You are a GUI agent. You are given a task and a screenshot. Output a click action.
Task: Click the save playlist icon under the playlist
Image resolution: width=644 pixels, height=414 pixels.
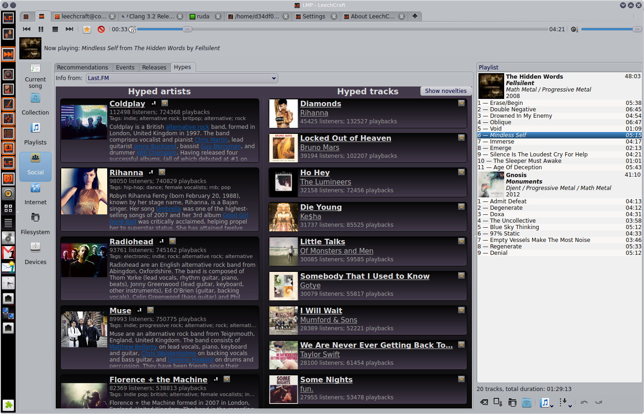pyautogui.click(x=498, y=402)
